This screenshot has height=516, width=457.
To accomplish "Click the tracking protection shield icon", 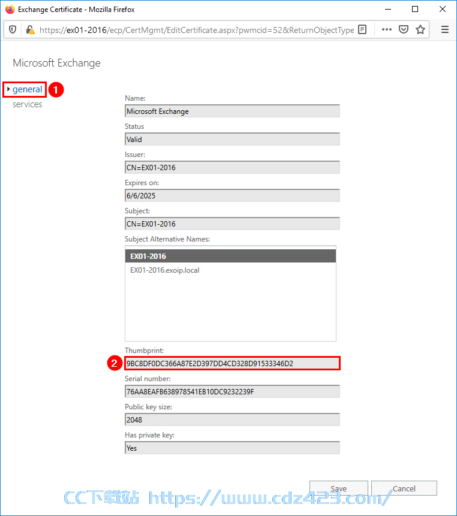I will click(13, 30).
